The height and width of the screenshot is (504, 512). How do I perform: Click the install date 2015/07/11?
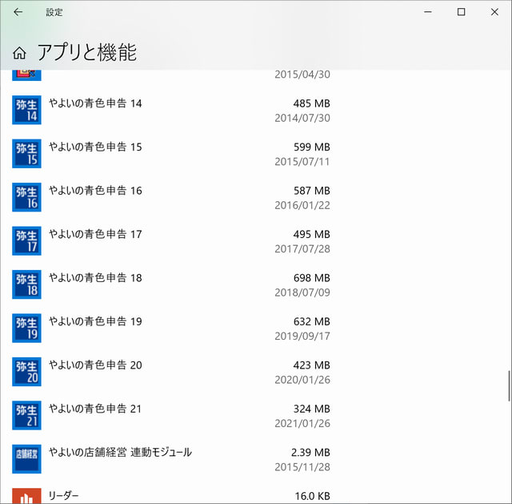(302, 162)
